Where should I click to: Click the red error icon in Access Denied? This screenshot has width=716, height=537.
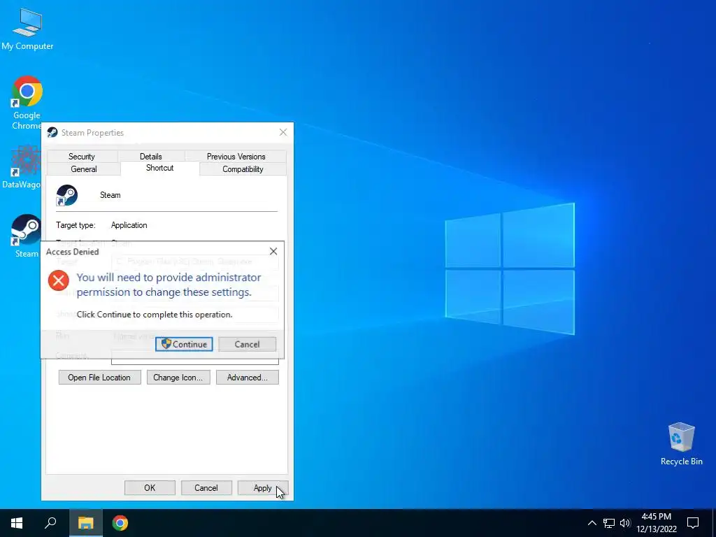[x=59, y=280]
